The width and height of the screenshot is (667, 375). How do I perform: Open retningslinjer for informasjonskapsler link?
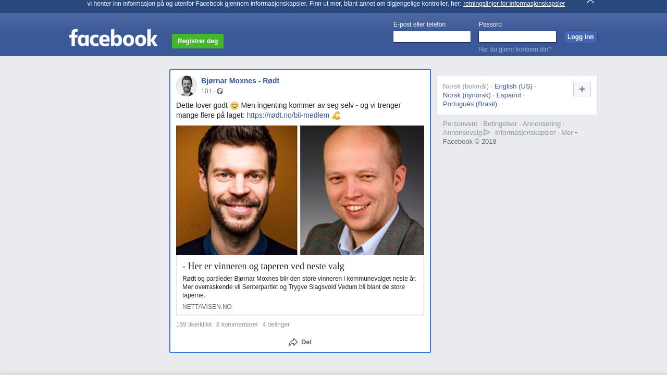click(x=514, y=4)
